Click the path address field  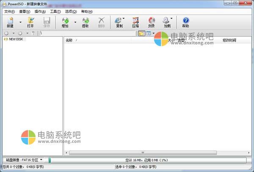[88, 33]
